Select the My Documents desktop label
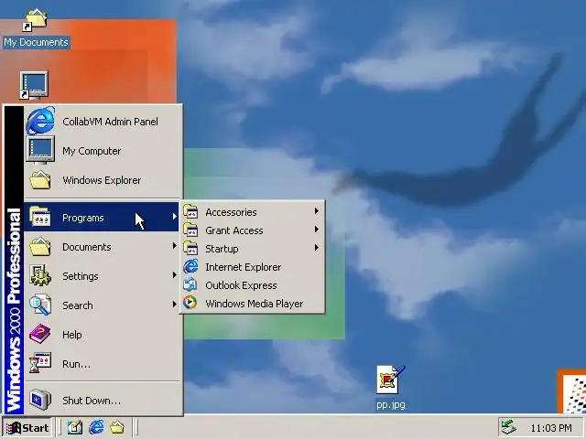Viewport: 586px width, 439px height. 37,42
